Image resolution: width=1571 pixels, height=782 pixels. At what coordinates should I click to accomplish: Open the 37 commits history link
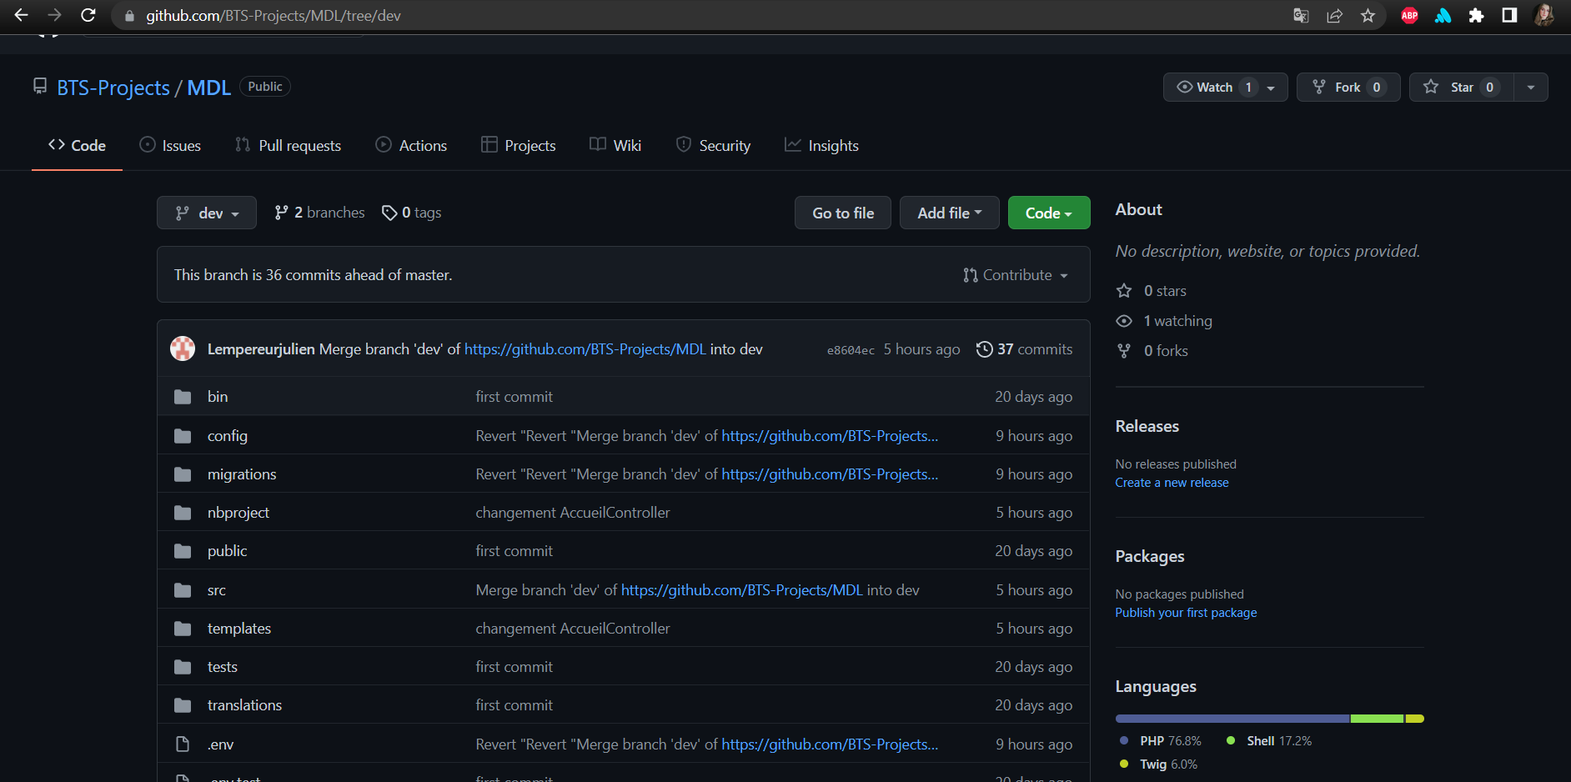[1025, 349]
